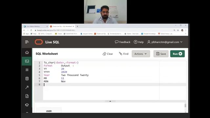Viewport: 210px width, 118px height.
Task: Go to Home in sidebar
Action: pyautogui.click(x=27, y=52)
